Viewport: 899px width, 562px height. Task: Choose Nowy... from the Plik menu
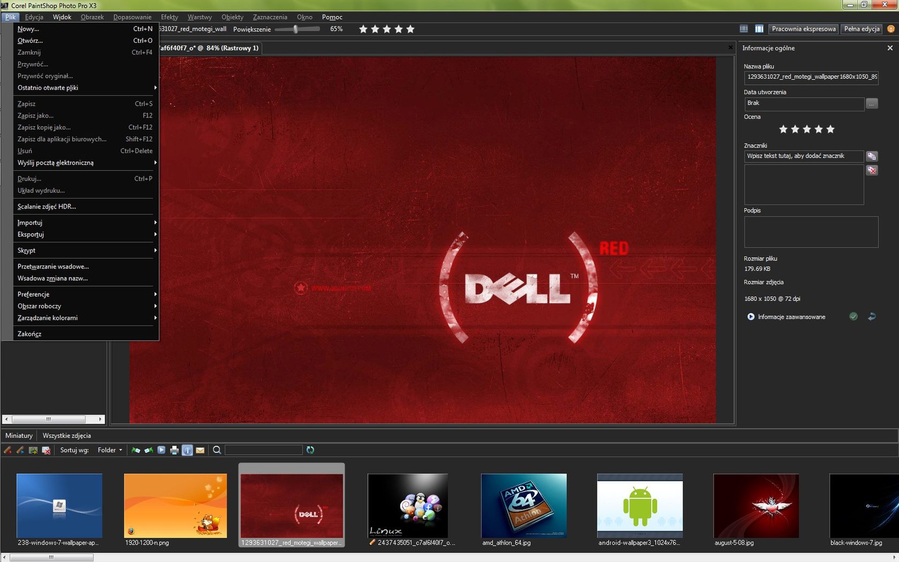pos(86,29)
